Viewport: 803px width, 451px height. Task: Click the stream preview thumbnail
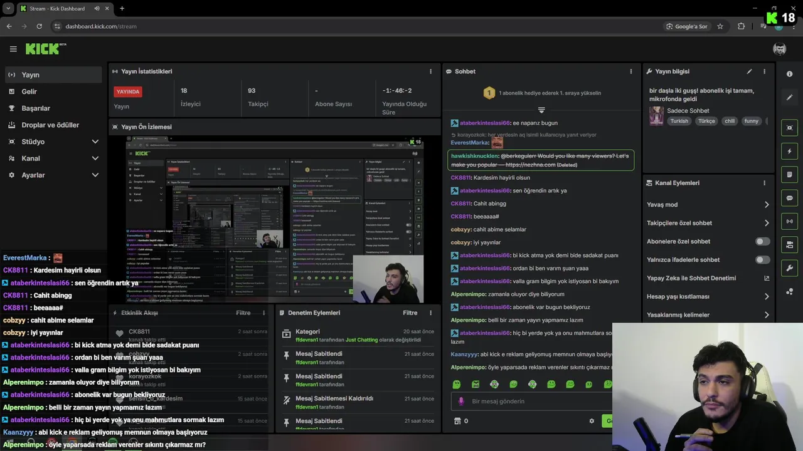click(x=275, y=220)
